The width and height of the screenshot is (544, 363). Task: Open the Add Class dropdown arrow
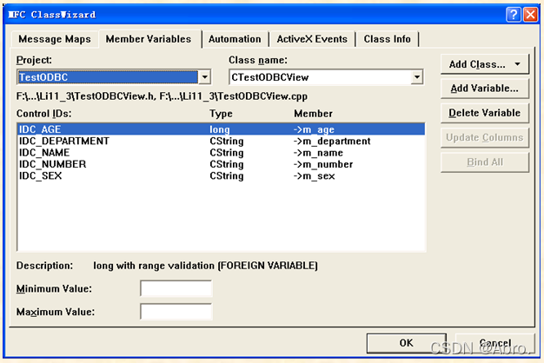[x=518, y=64]
